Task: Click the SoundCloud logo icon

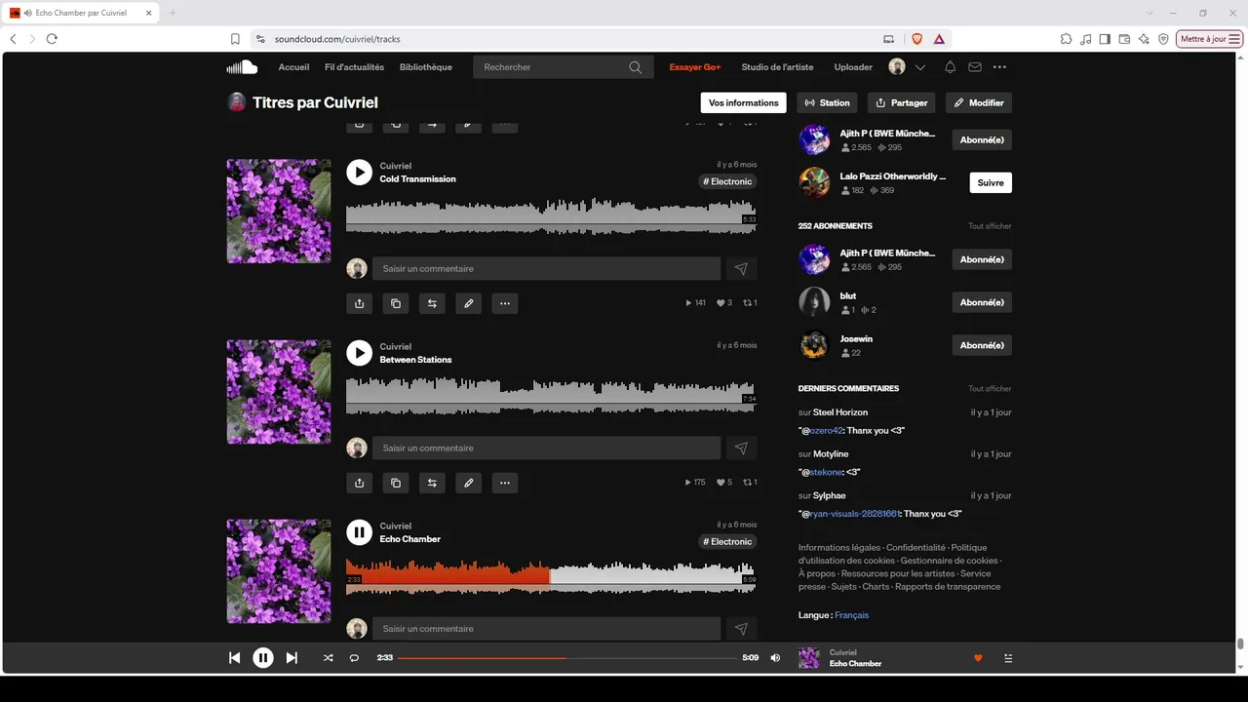Action: tap(242, 67)
